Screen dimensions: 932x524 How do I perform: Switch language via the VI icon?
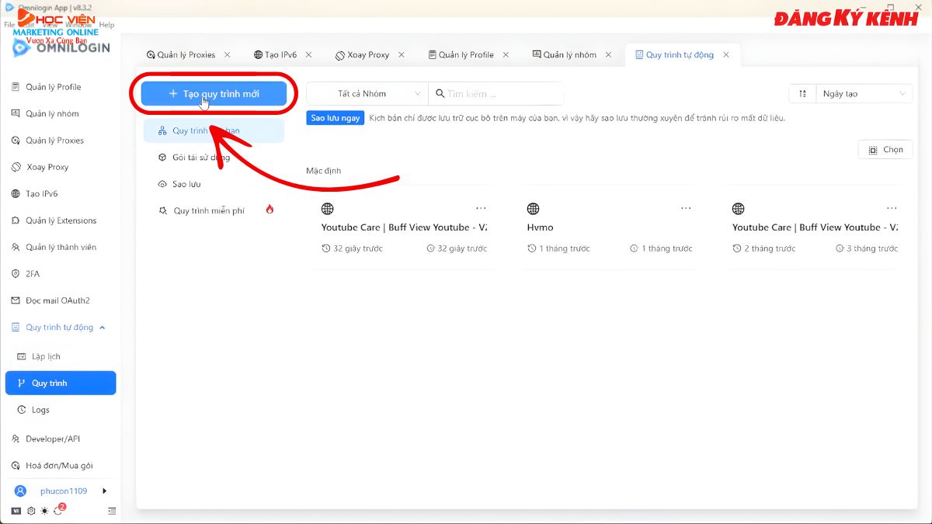click(16, 511)
